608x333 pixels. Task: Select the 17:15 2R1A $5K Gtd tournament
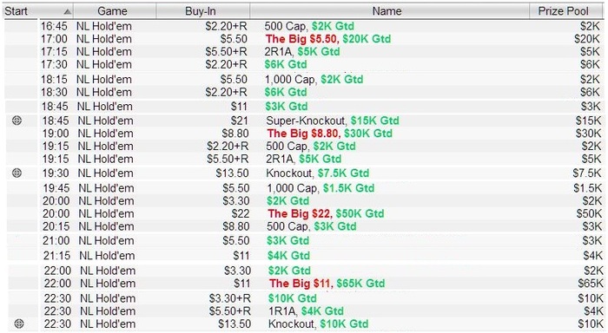tap(322, 51)
